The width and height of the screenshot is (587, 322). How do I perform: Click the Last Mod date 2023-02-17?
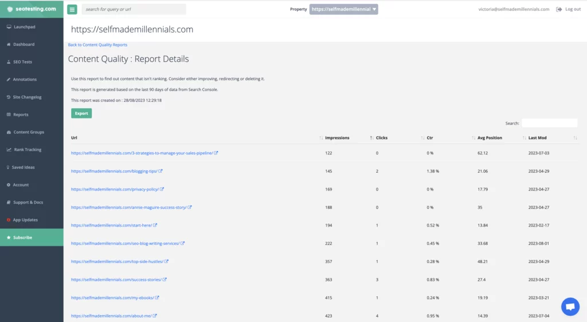(x=539, y=225)
